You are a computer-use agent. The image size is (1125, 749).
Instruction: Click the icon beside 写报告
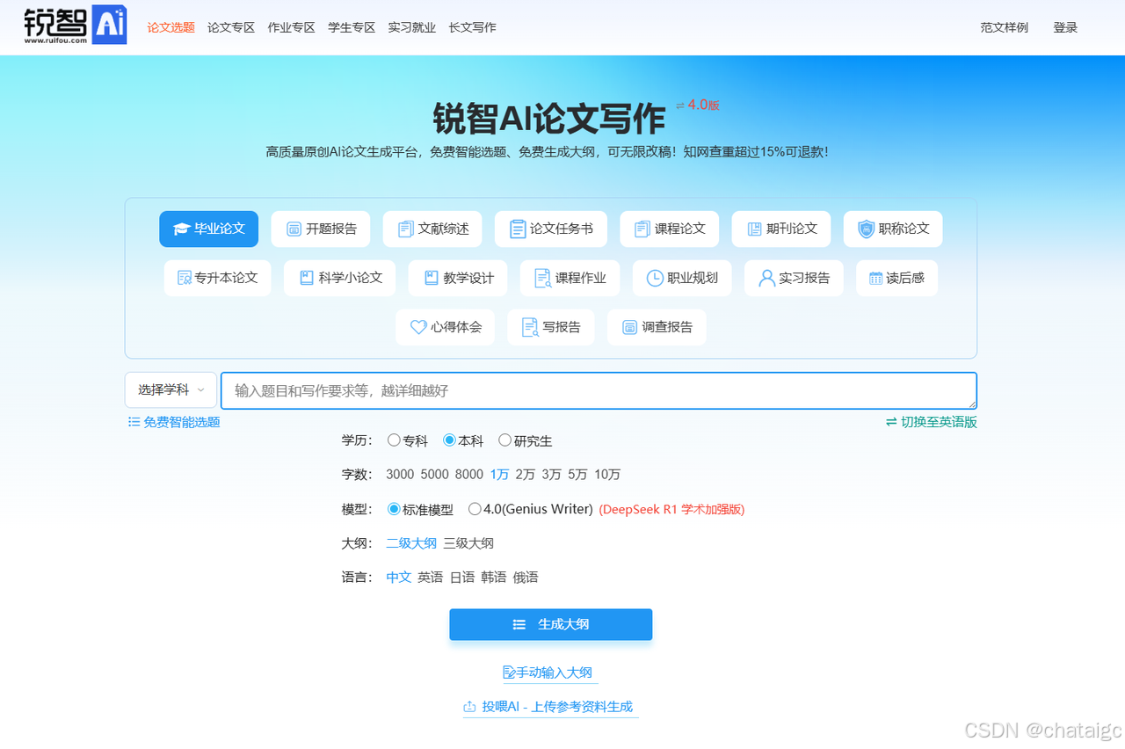(x=530, y=327)
